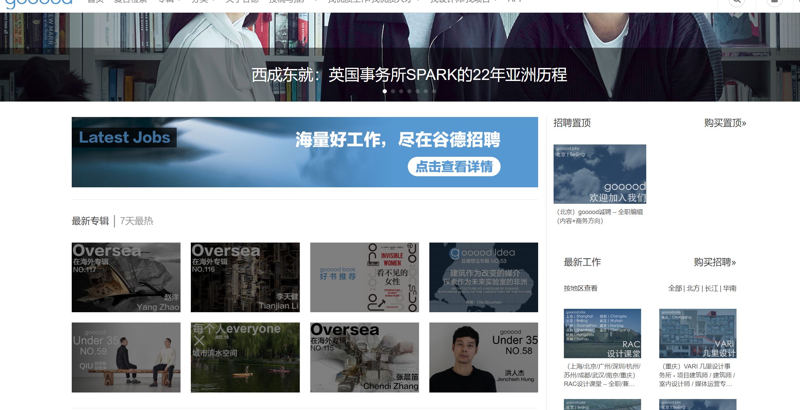Click the 点击查看详情 button on jobs banner

(x=454, y=167)
